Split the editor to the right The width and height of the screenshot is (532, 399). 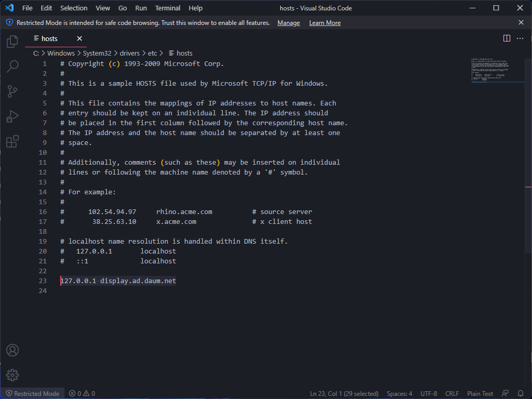(507, 38)
